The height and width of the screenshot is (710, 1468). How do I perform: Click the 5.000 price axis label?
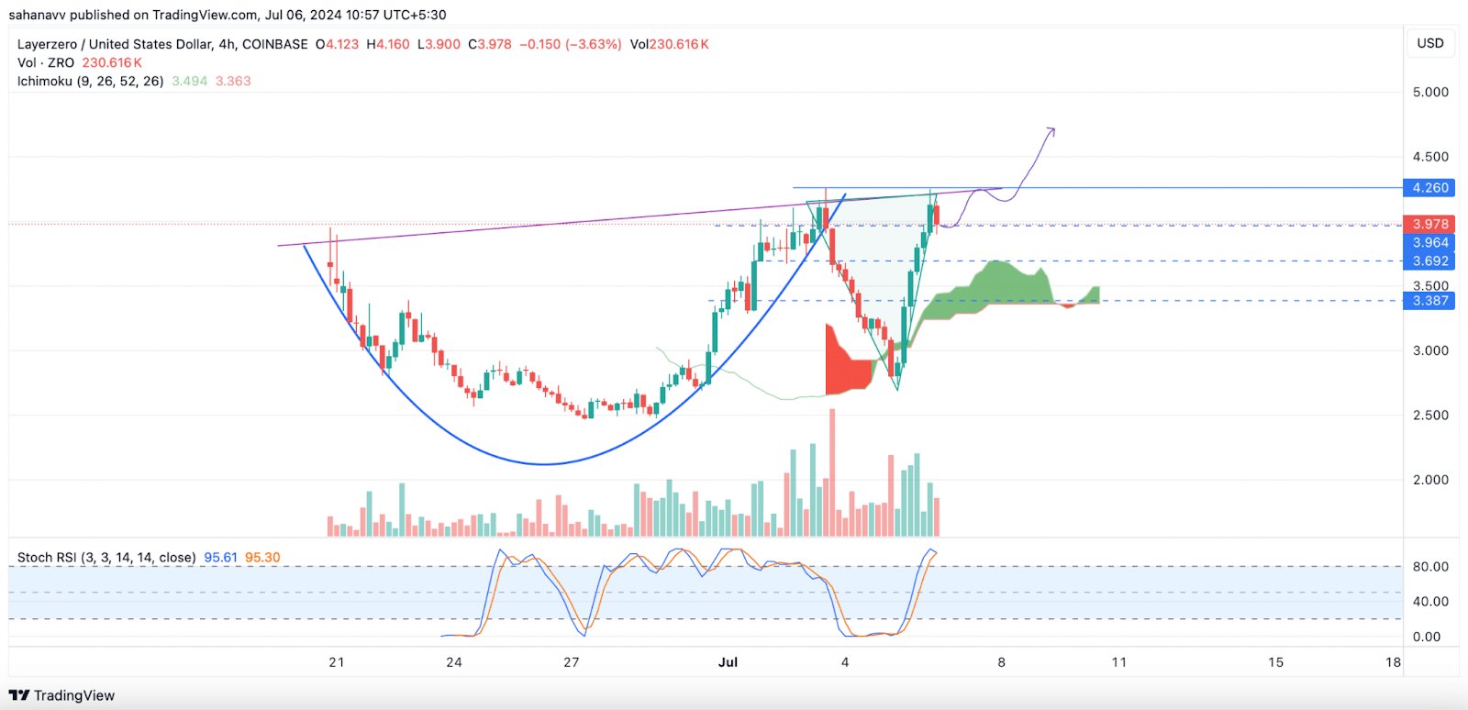coord(1430,93)
